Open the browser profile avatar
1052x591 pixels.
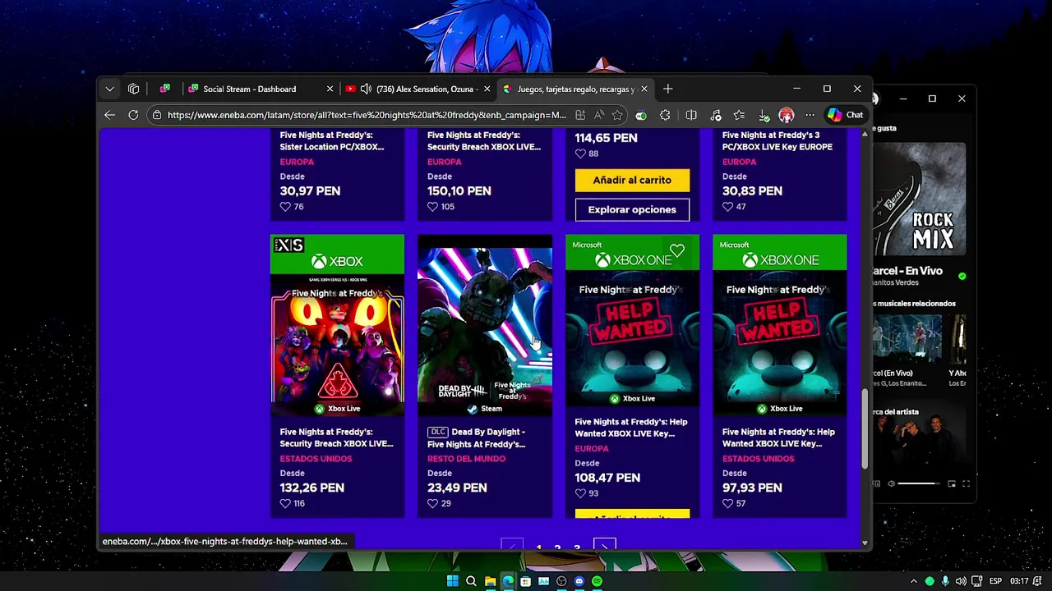click(x=787, y=115)
